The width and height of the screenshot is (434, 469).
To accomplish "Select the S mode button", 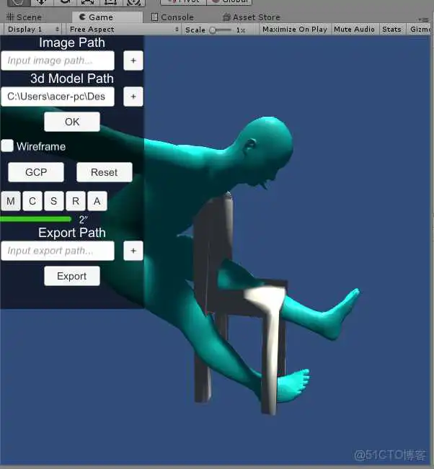I will [54, 201].
